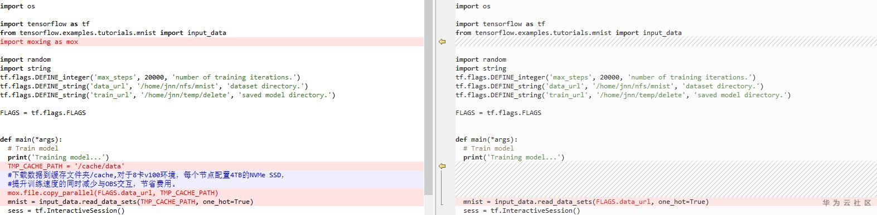
Task: Click the mox.file.copy_parallel line in left pane
Action: tap(212, 193)
